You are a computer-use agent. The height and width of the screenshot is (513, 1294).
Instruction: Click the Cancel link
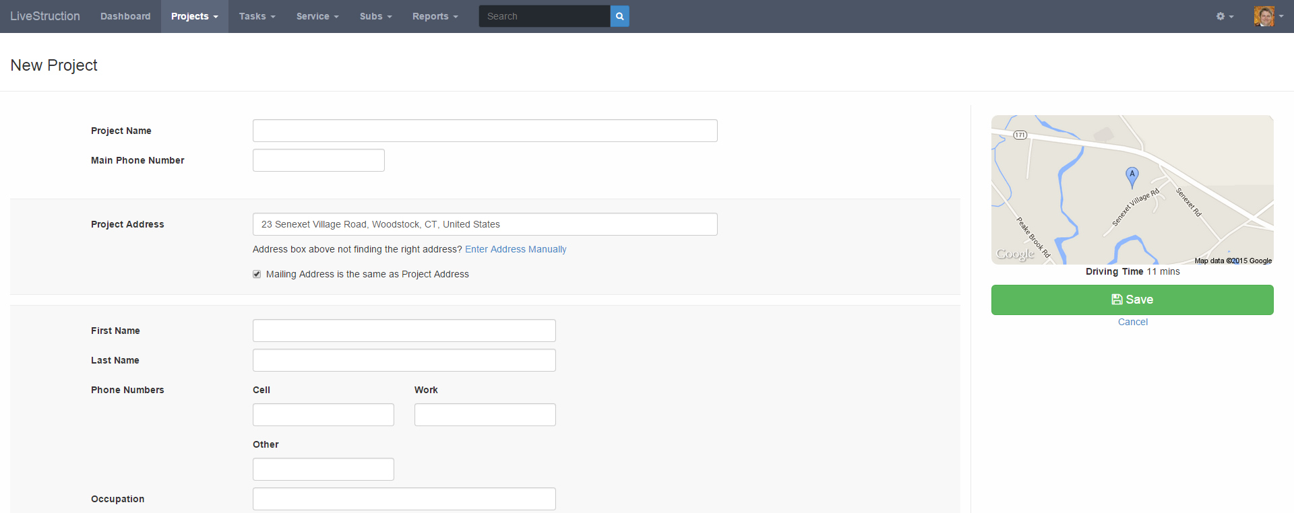(1132, 322)
